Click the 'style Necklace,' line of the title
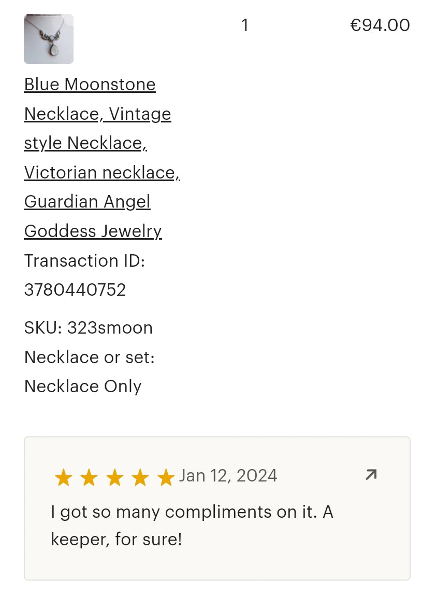Screen dimensions: 436x606 (85, 143)
